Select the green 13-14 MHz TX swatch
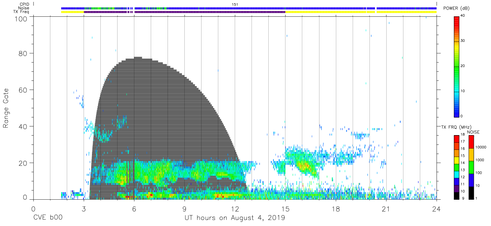Image resolution: width=491 pixels, height=226 pixels. [x=457, y=167]
